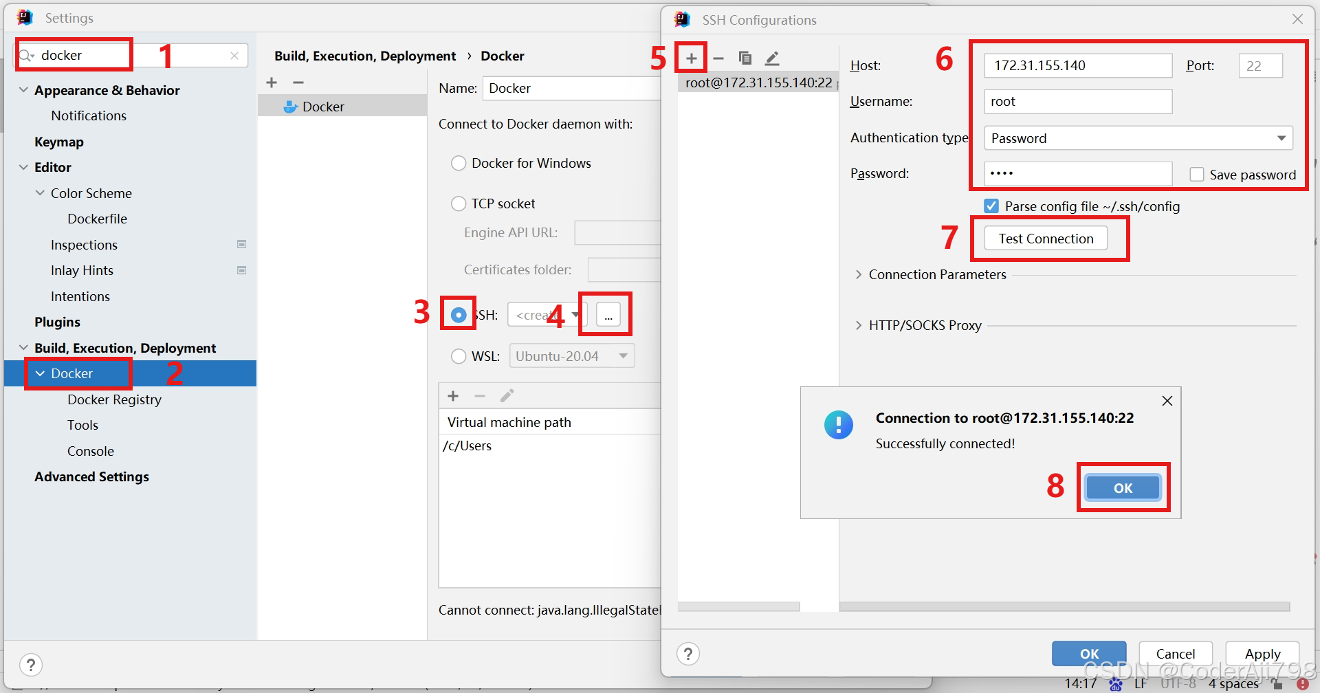The height and width of the screenshot is (693, 1320).
Task: Select the /c/Users virtual machine path row
Action: (x=550, y=445)
